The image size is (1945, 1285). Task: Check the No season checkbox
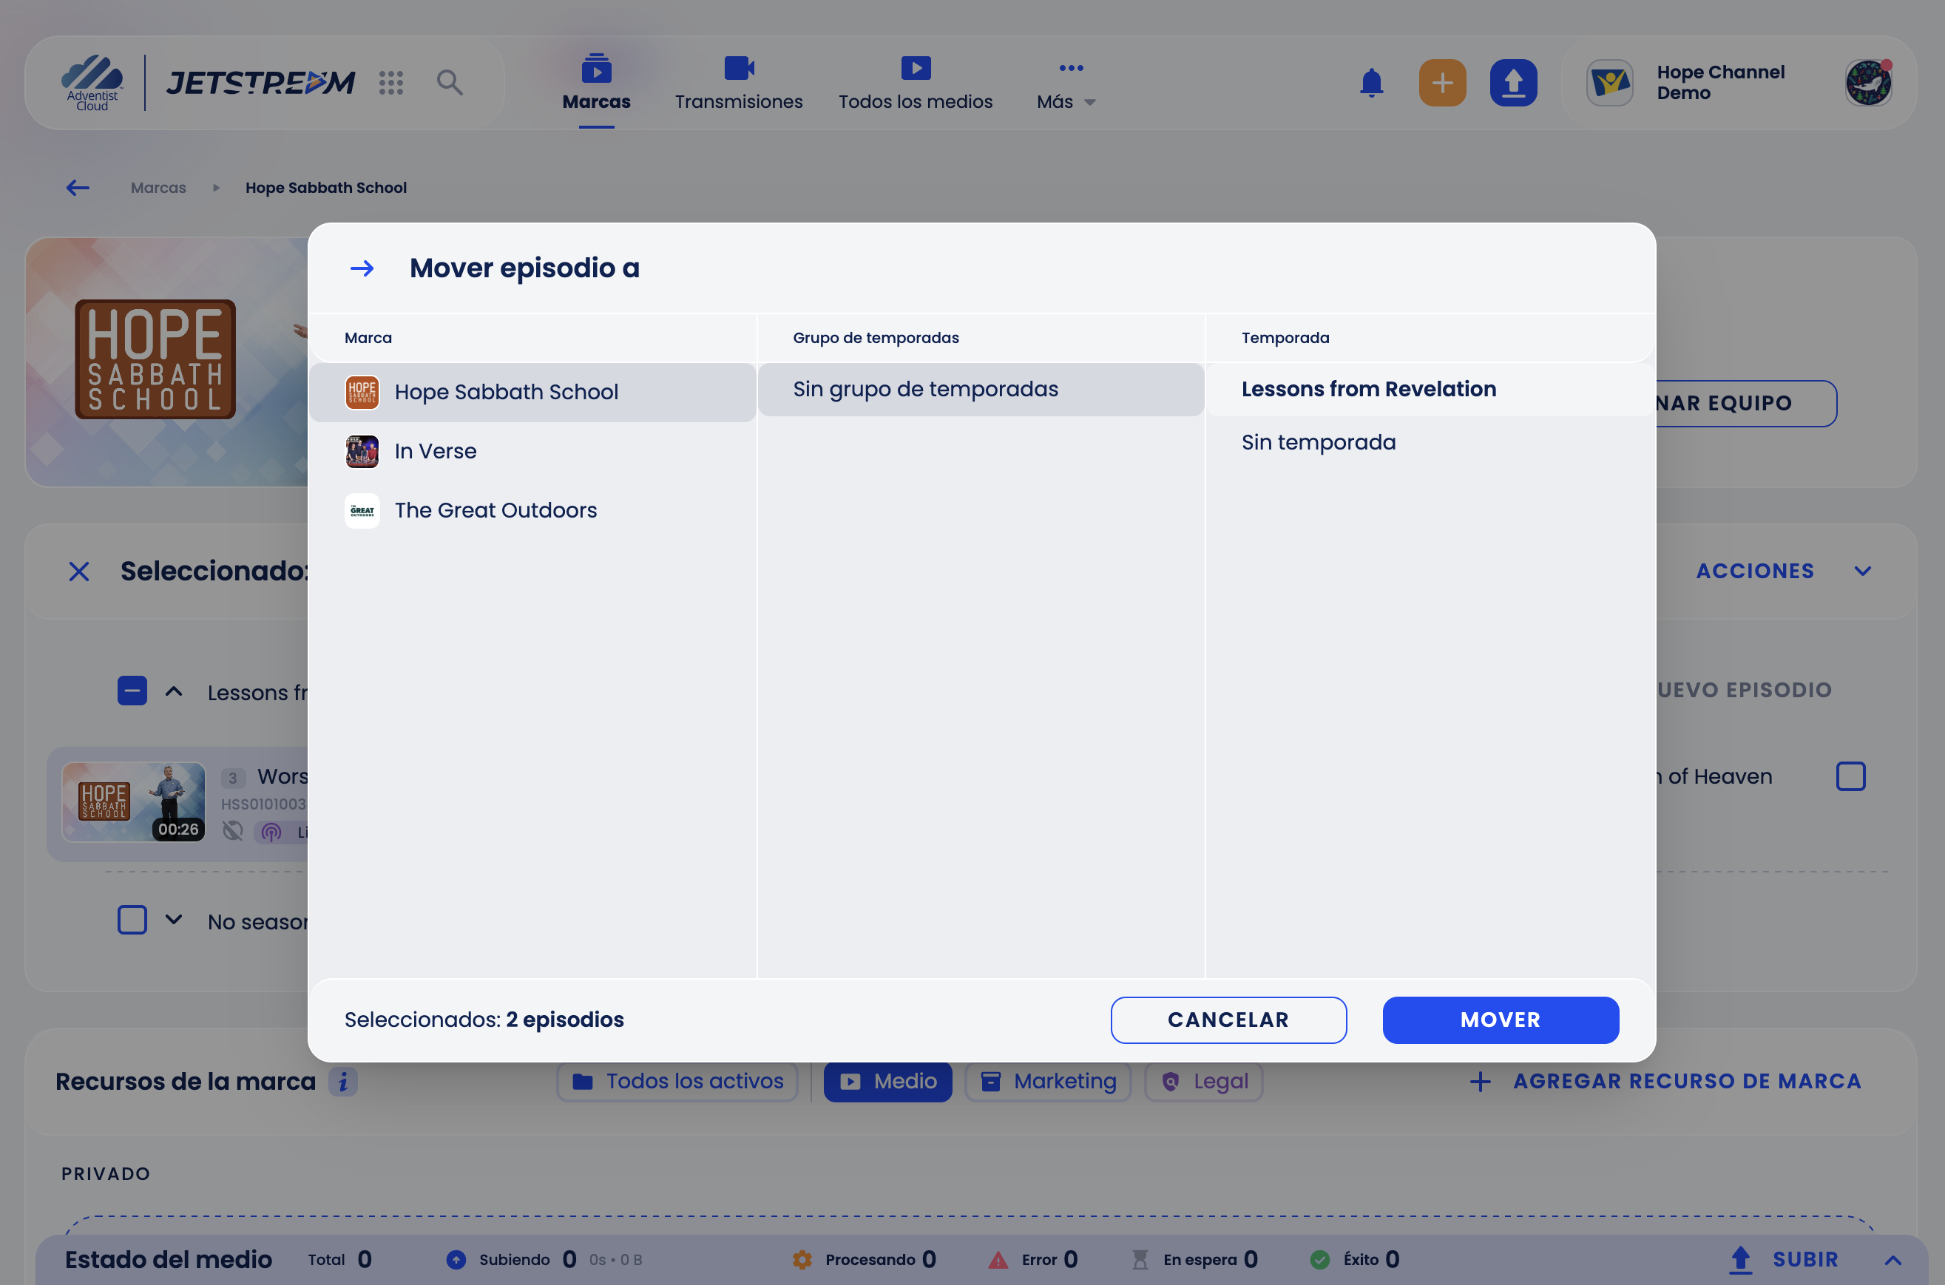132,920
